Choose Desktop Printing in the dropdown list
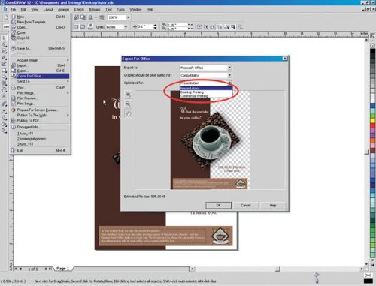The image size is (376, 286). (x=206, y=92)
